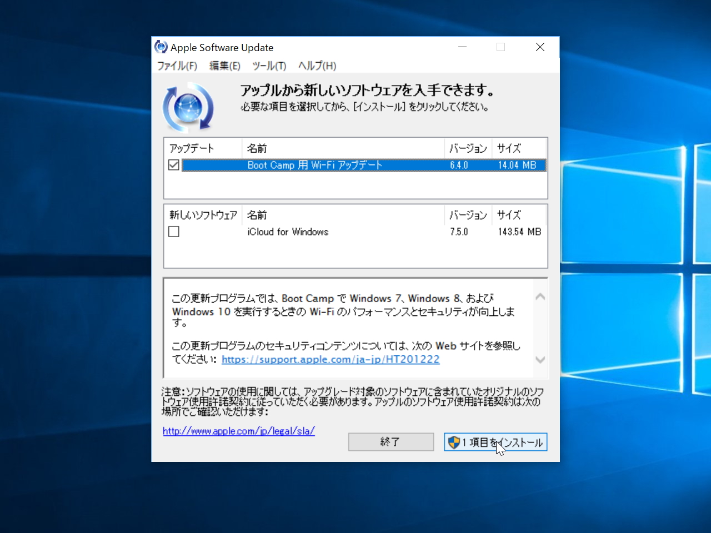
Task: Click the 名前 column header in the updates list
Action: coord(256,148)
